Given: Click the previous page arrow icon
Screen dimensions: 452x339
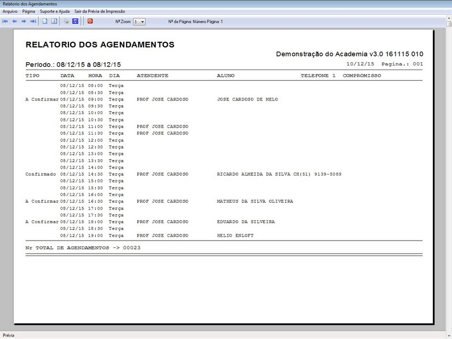Looking at the screenshot, I should pyautogui.click(x=15, y=21).
